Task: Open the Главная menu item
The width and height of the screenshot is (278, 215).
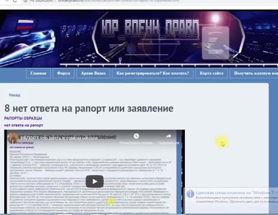Action: coord(38,73)
